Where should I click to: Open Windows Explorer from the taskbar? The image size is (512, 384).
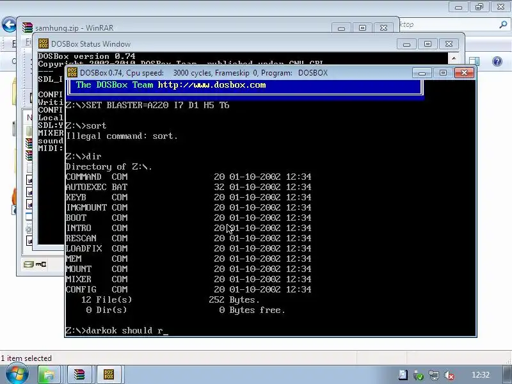(x=49, y=374)
